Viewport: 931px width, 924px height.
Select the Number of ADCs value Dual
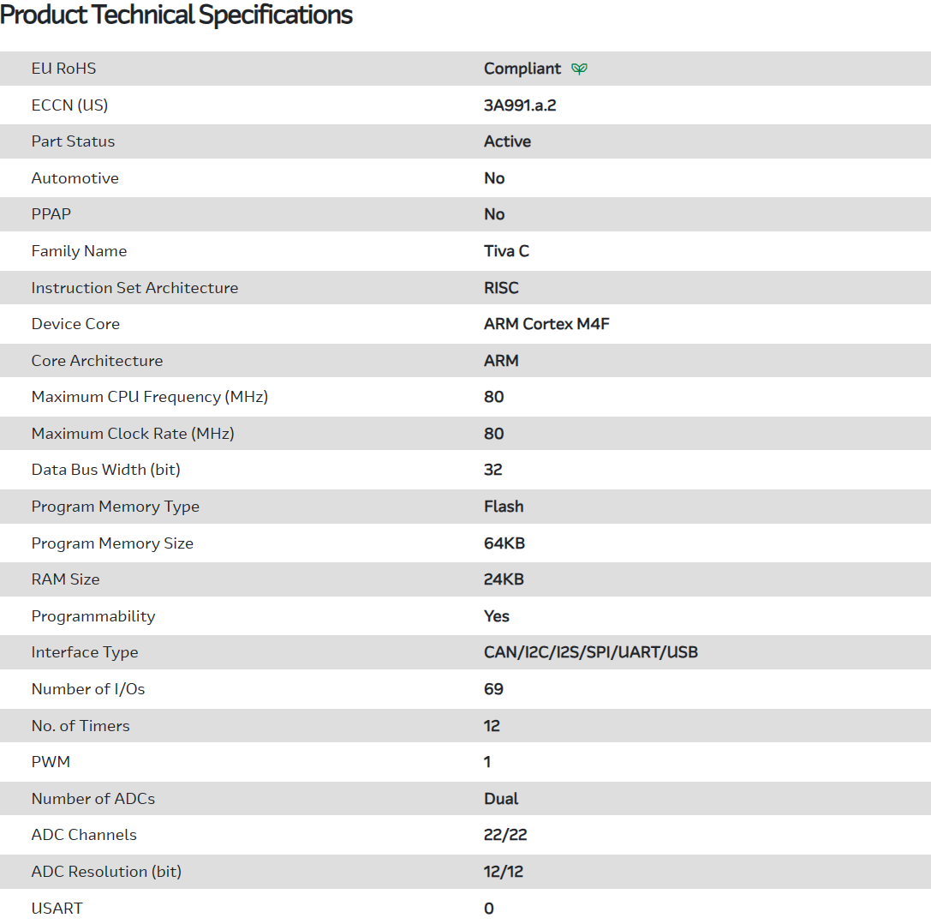501,799
